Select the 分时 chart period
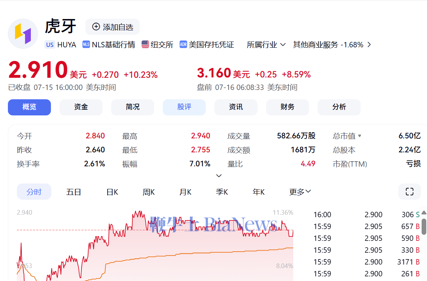427x281 pixels. (34, 192)
